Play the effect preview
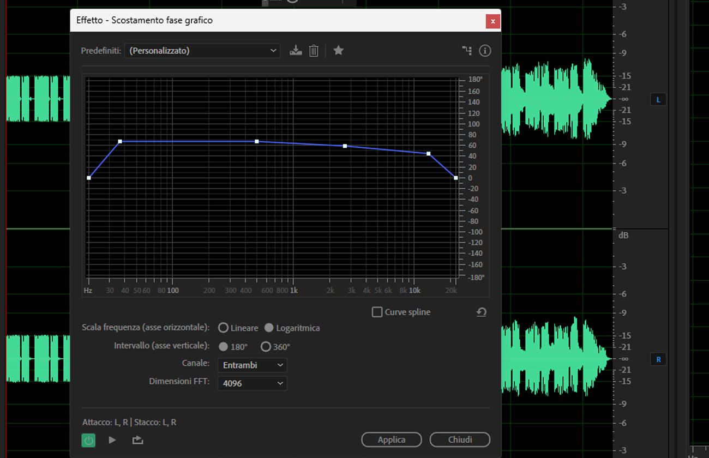The height and width of the screenshot is (458, 709). pyautogui.click(x=112, y=440)
